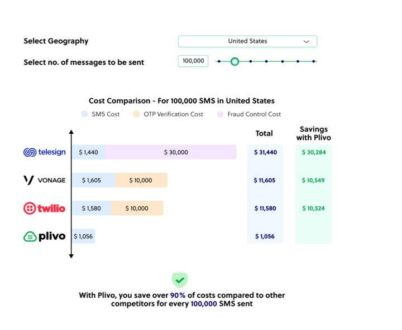402x330 pixels.
Task: Click Vonage's $10,000 OTP verification bar
Action: [x=141, y=180]
